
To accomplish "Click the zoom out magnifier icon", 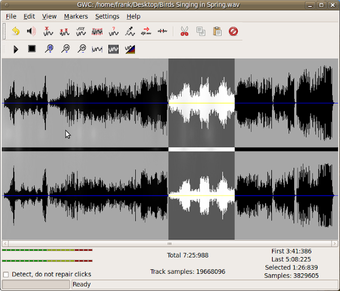I will coord(82,49).
